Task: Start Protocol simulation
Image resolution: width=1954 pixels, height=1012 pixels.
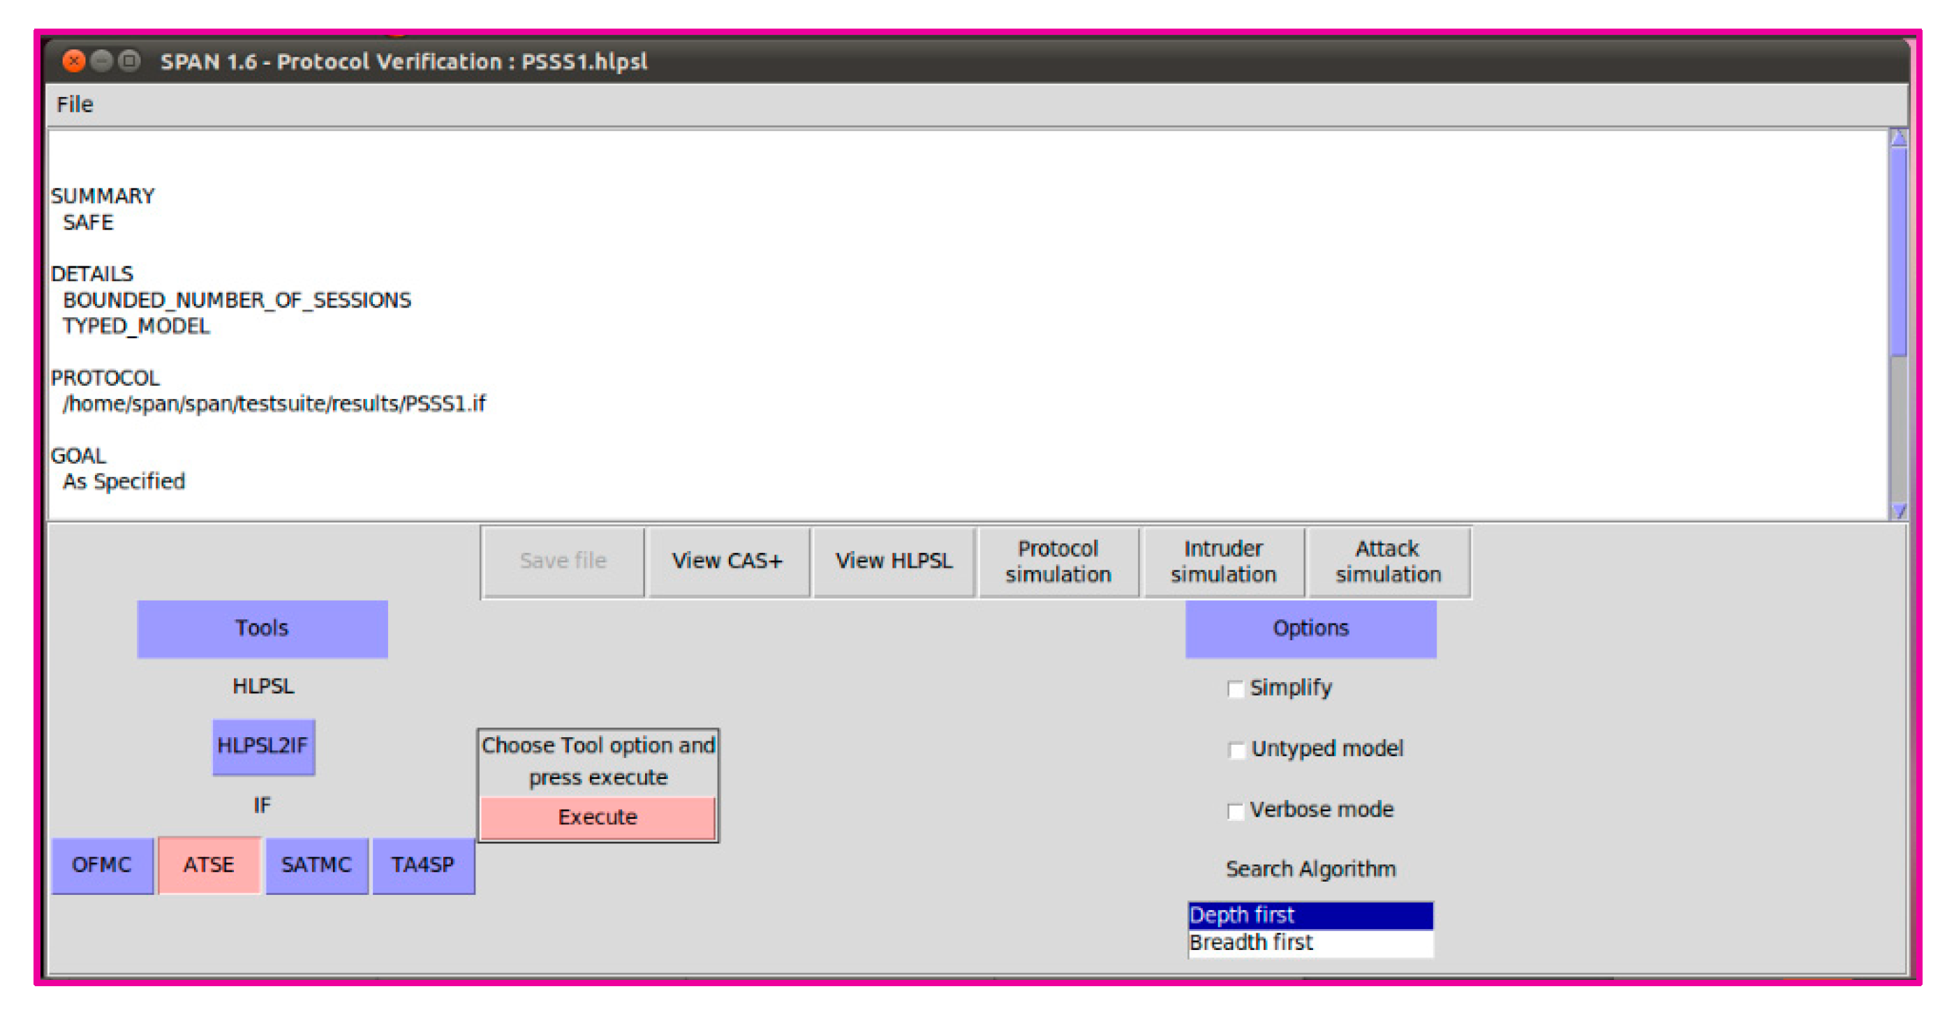Action: pos(1058,561)
